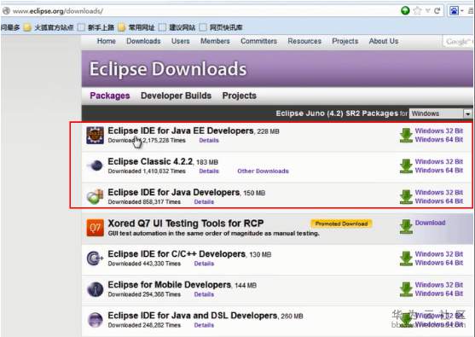The width and height of the screenshot is (475, 337).
Task: Open Downloads in site navigation
Action: pyautogui.click(x=143, y=41)
